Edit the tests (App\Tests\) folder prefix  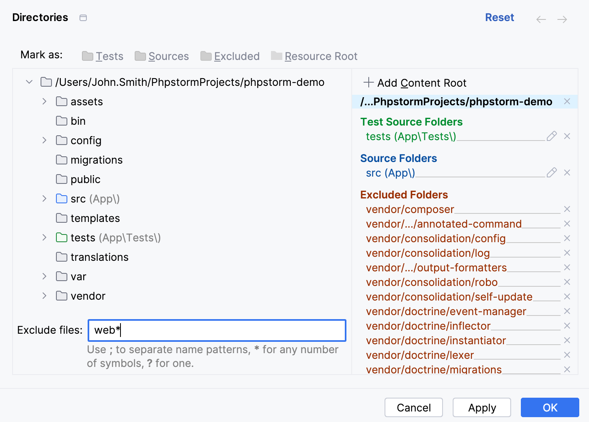pyautogui.click(x=552, y=136)
